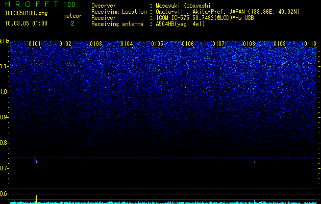Click the Ovserver field label
321x204 pixels.
point(104,6)
